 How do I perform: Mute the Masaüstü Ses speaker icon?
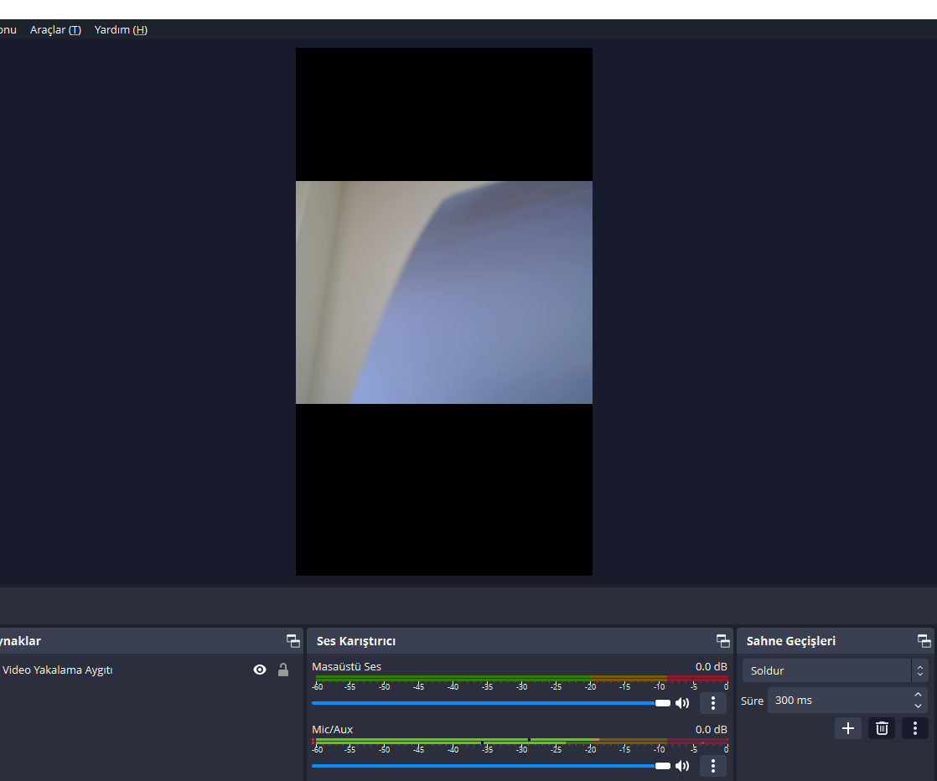coord(682,703)
